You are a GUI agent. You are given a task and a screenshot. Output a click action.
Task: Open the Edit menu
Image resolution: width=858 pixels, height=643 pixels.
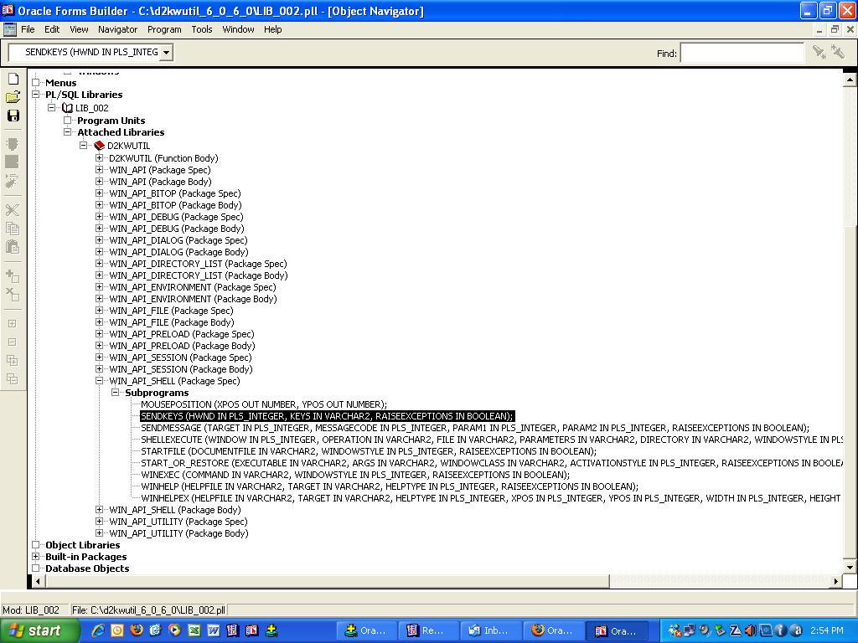click(52, 29)
